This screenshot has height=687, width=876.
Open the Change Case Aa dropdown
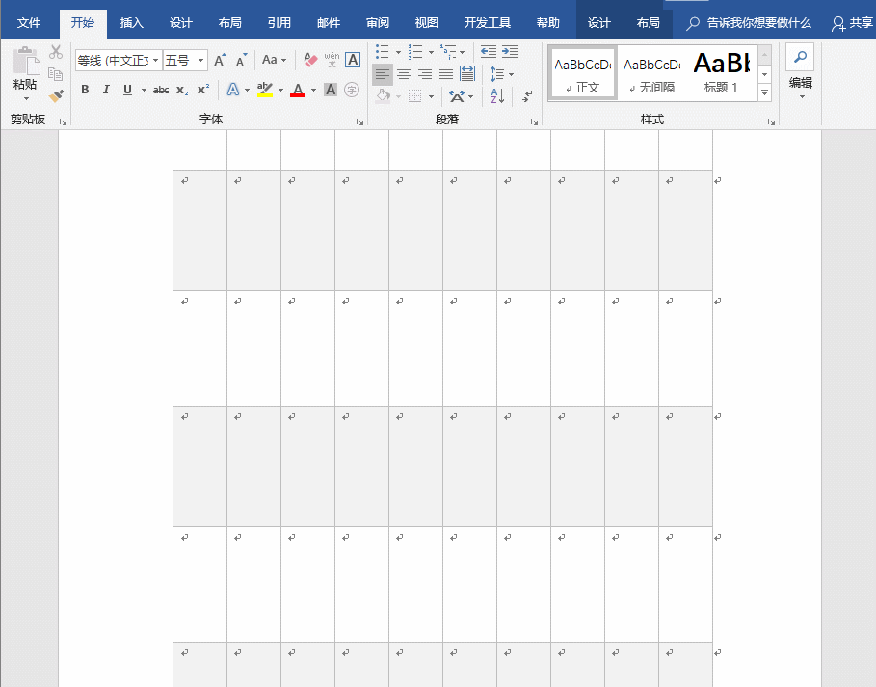click(274, 60)
